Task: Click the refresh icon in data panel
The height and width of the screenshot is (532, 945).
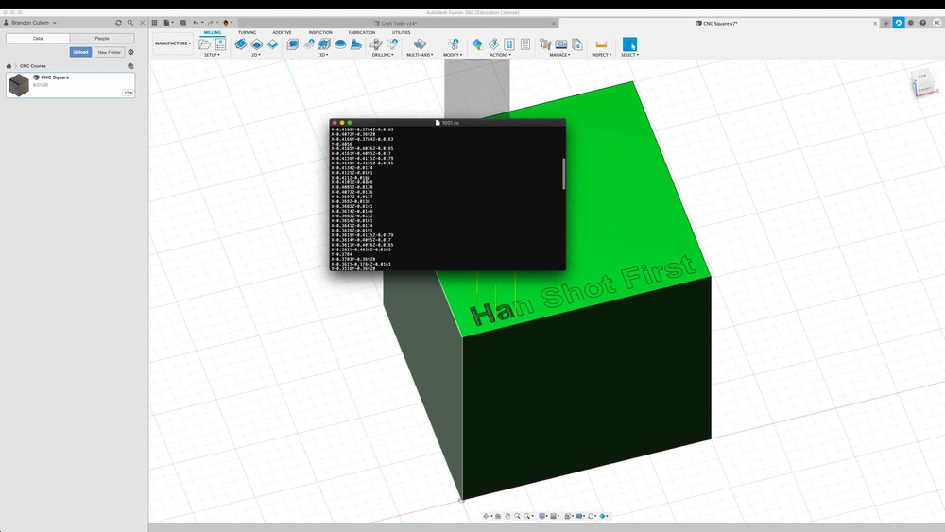Action: click(x=118, y=22)
